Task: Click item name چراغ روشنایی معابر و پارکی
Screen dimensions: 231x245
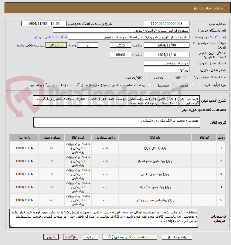Action: [155, 200]
